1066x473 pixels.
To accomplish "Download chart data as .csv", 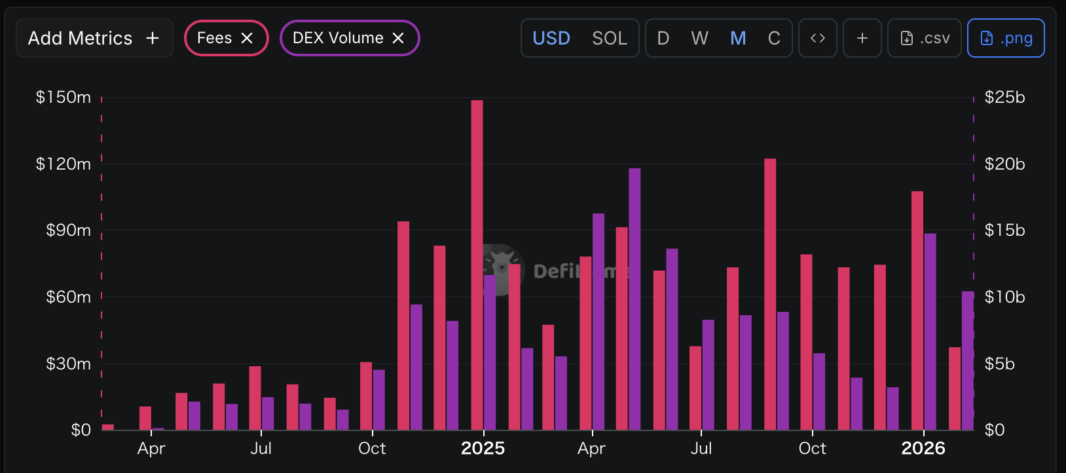I will [925, 38].
